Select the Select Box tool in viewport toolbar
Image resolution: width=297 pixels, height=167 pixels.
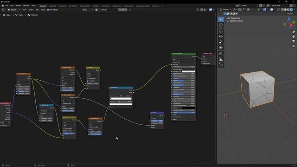tap(221, 19)
